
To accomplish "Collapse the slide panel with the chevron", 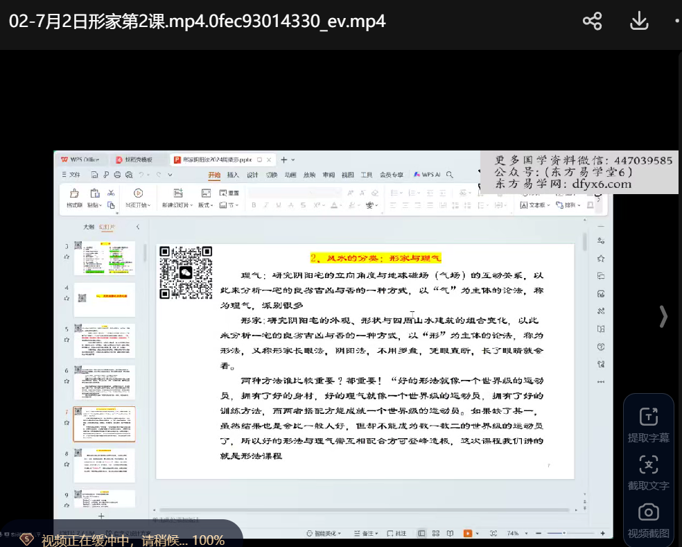I will click(x=138, y=227).
